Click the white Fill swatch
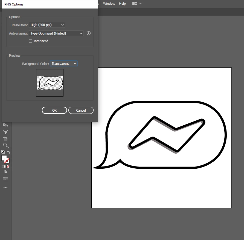This screenshot has width=244, height=240. [4, 158]
